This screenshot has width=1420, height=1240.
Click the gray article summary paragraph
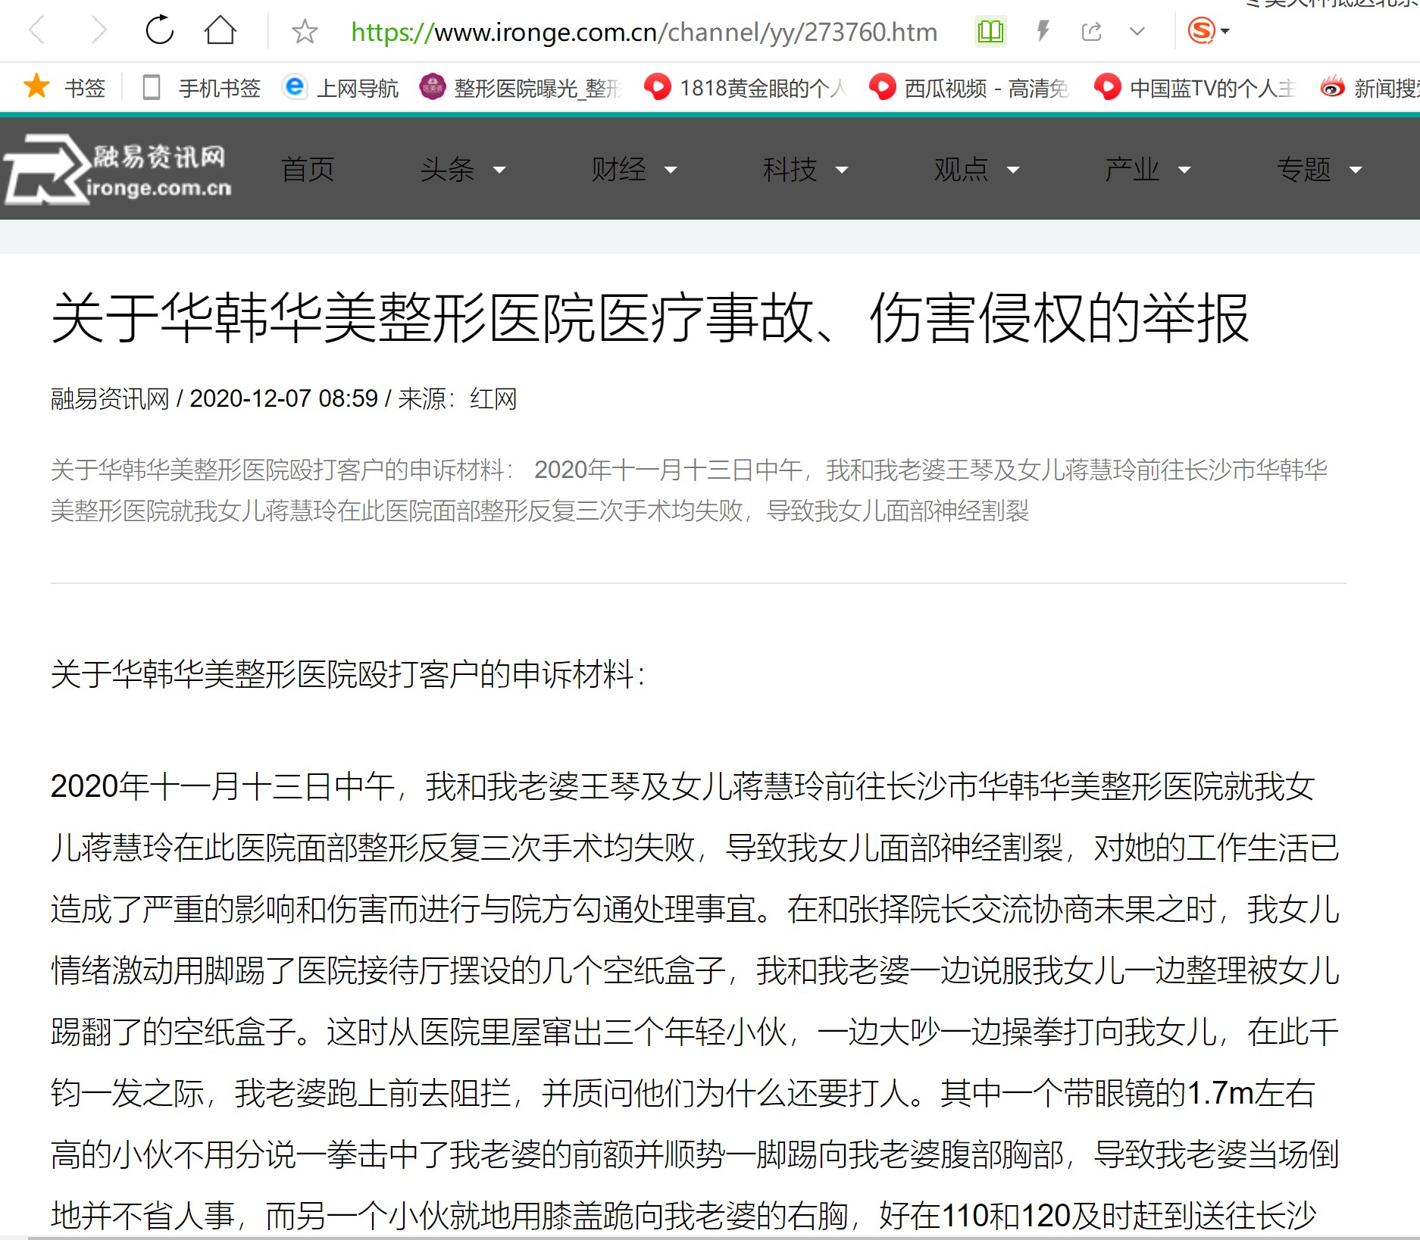click(x=690, y=490)
